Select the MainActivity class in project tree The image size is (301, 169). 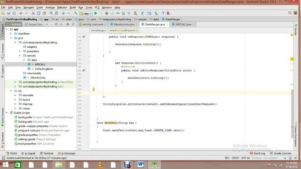point(38,77)
